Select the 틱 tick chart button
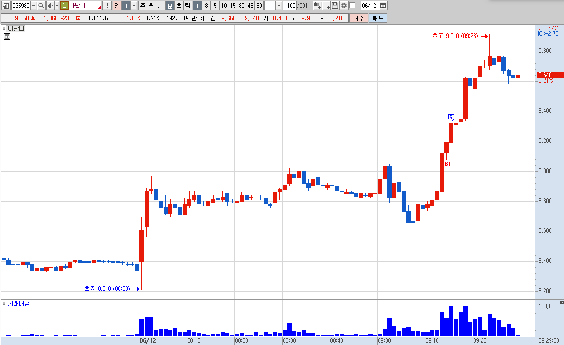 pos(187,6)
